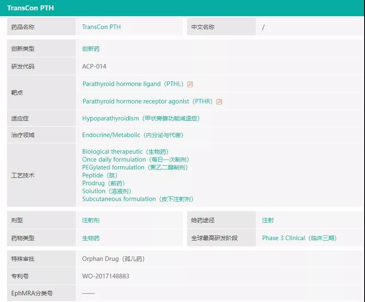The height and width of the screenshot is (302, 365).
Task: Open the 注射剂 dosage form link
Action: tap(91, 220)
